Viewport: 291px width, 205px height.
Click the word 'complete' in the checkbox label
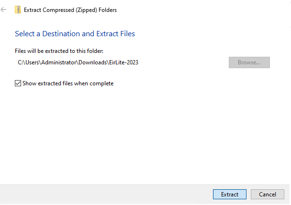point(101,83)
